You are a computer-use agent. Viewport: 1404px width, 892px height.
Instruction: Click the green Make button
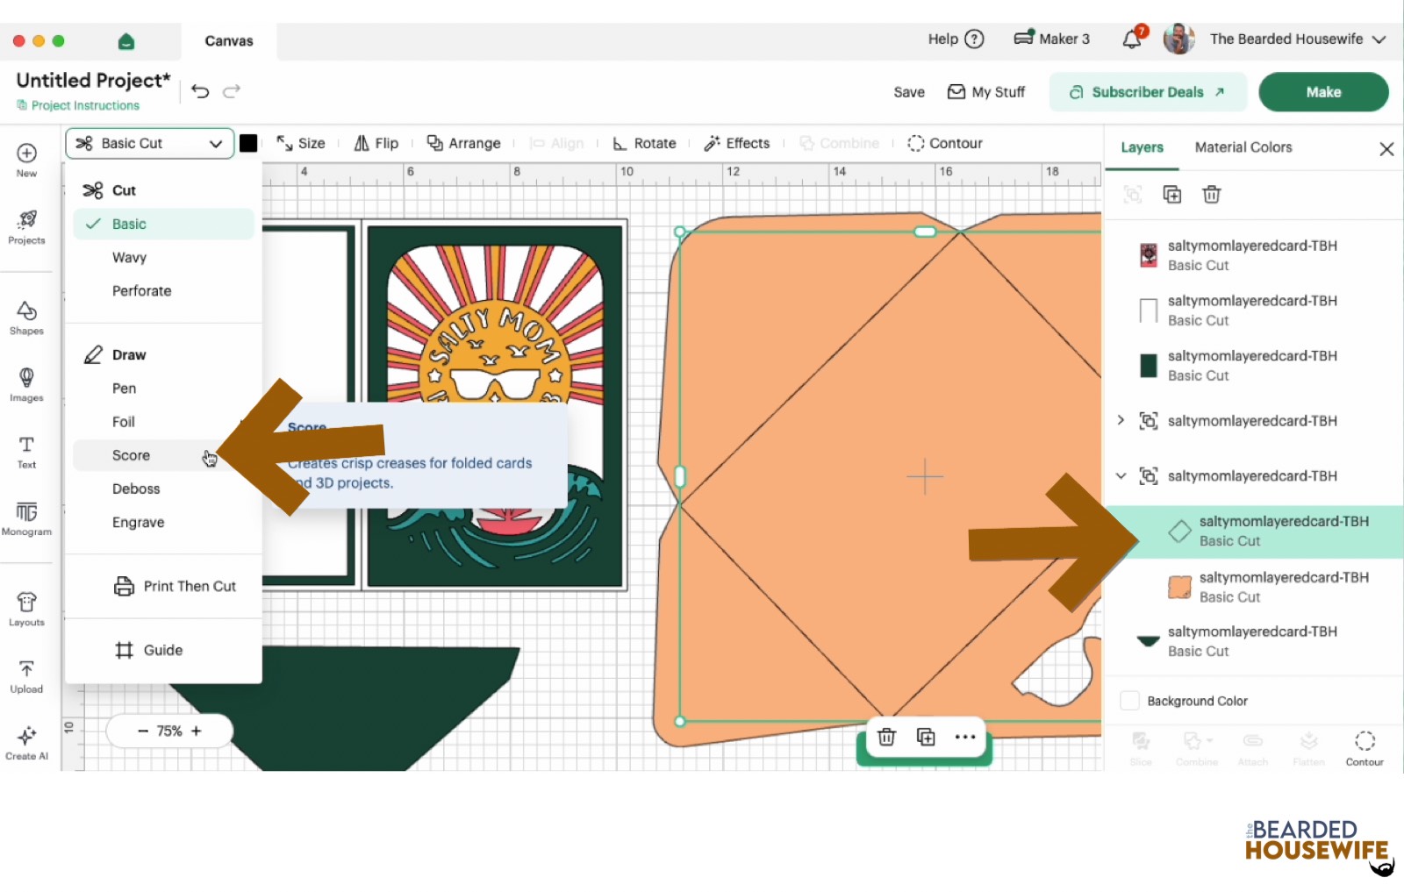click(1323, 92)
